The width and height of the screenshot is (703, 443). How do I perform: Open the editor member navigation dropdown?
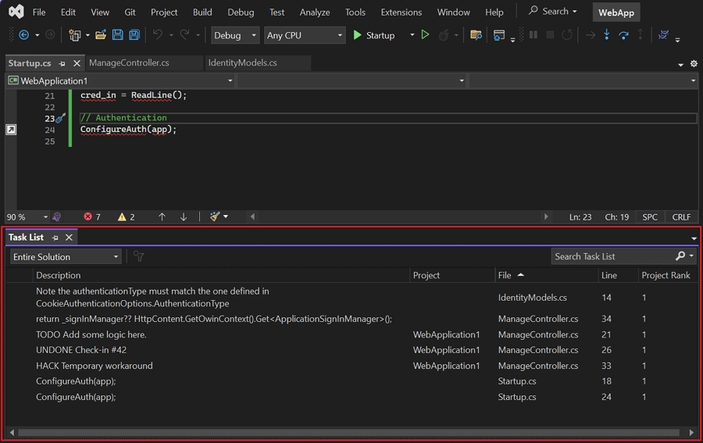pos(583,80)
